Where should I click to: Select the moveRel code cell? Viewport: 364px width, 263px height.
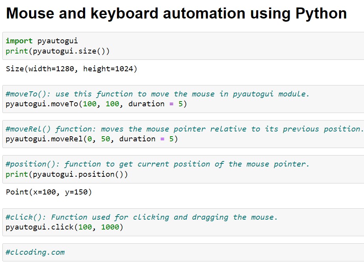pos(183,134)
